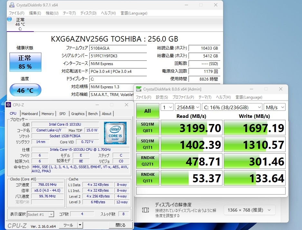Switch to the About tab in CPU-Z

(107, 114)
